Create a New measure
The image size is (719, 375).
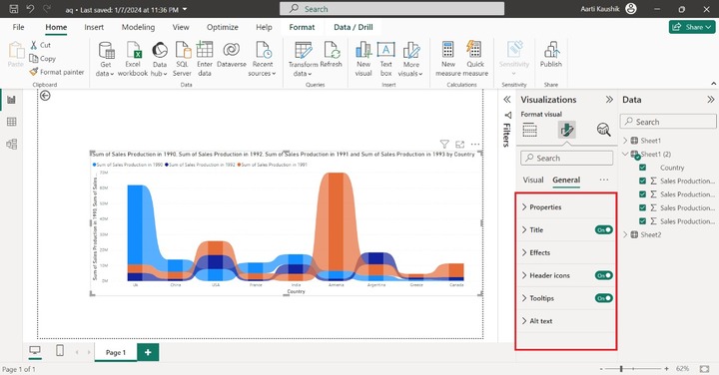click(x=448, y=59)
